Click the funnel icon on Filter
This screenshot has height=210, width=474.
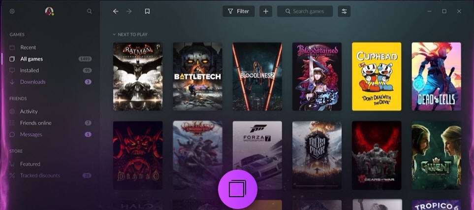(x=230, y=11)
